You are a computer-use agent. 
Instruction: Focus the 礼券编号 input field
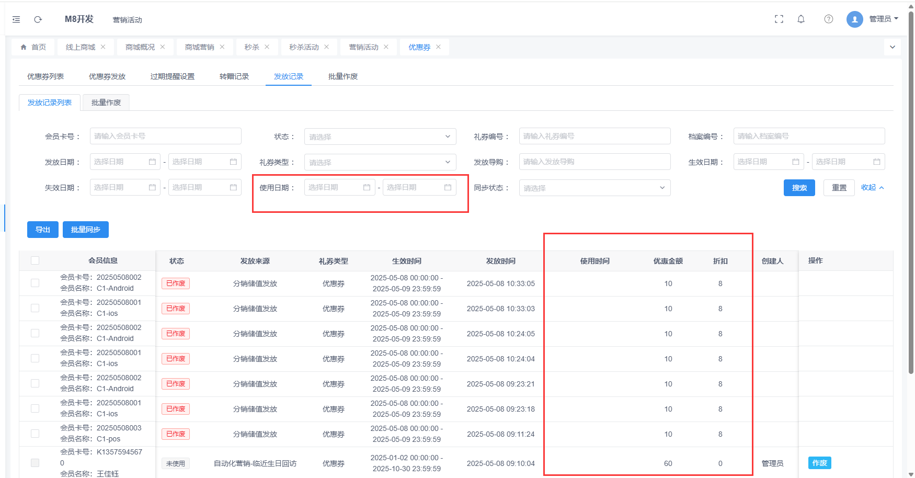coord(595,136)
